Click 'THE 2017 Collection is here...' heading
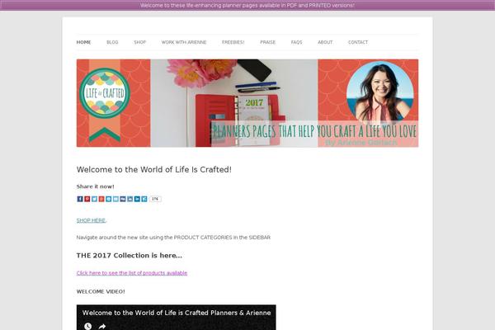This screenshot has width=495, height=330. 130,256
